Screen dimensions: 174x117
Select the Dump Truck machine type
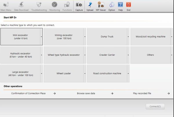[107, 37]
